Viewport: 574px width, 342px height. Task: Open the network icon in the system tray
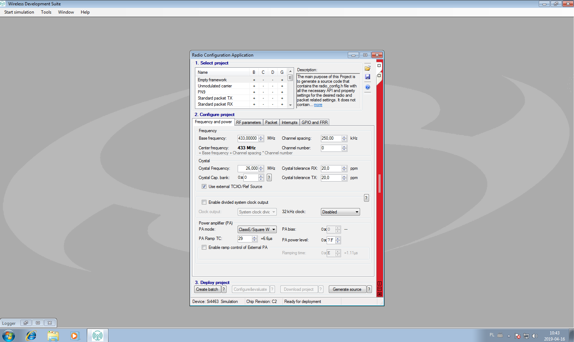coord(526,336)
